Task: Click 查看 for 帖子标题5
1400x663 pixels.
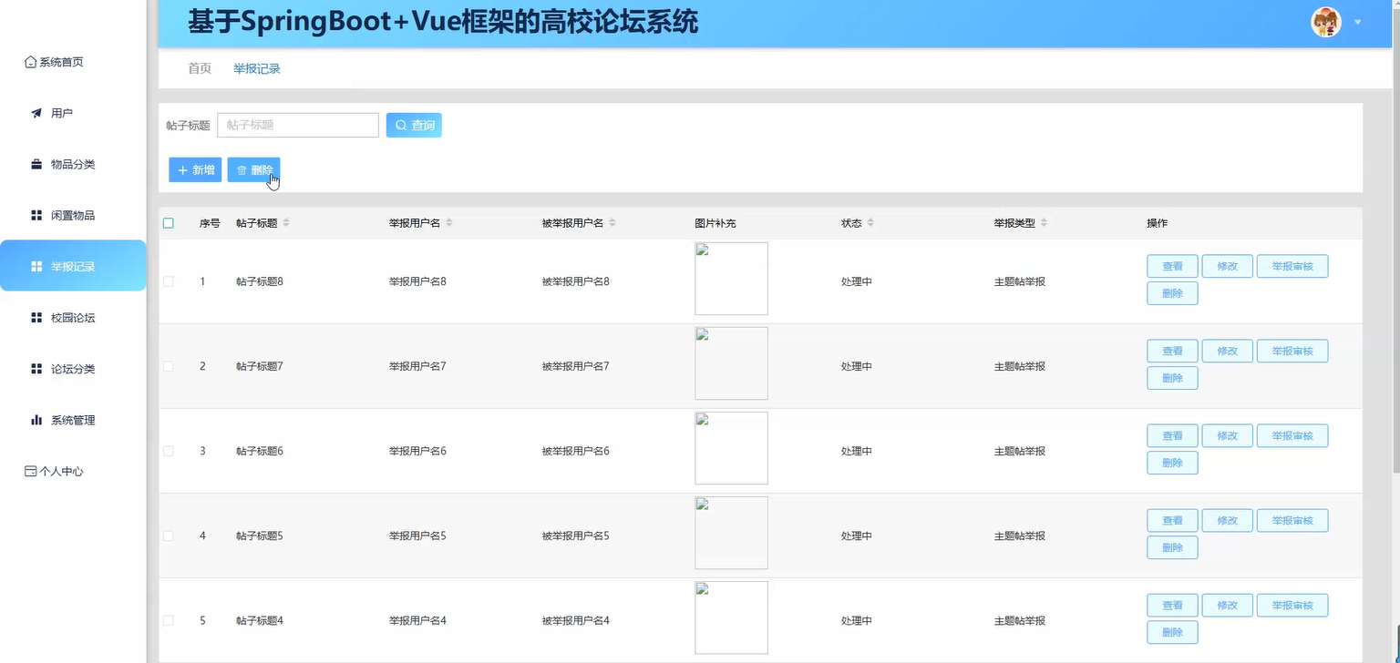Action: point(1172,520)
